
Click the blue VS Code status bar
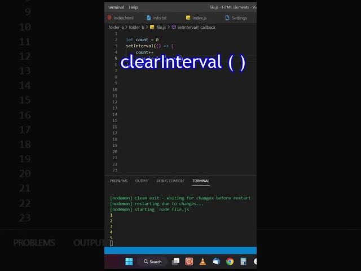180,251
